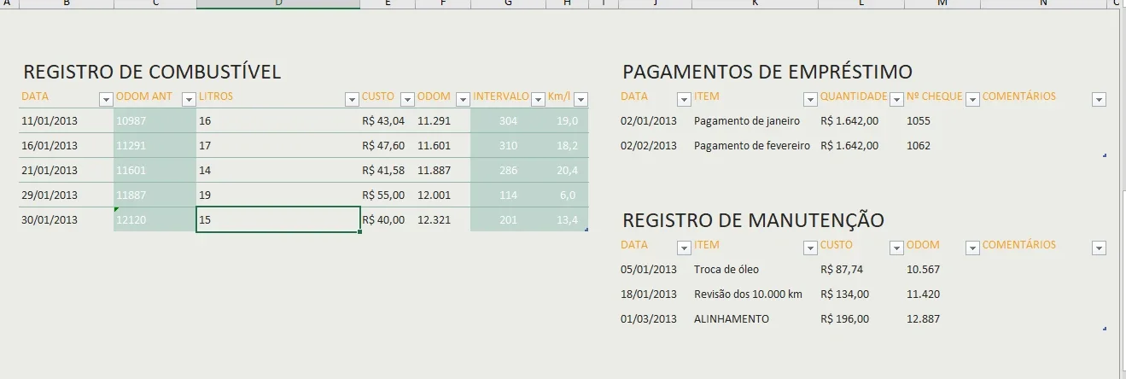1126x379 pixels.
Task: Select column G via its header
Action: tap(508, 4)
